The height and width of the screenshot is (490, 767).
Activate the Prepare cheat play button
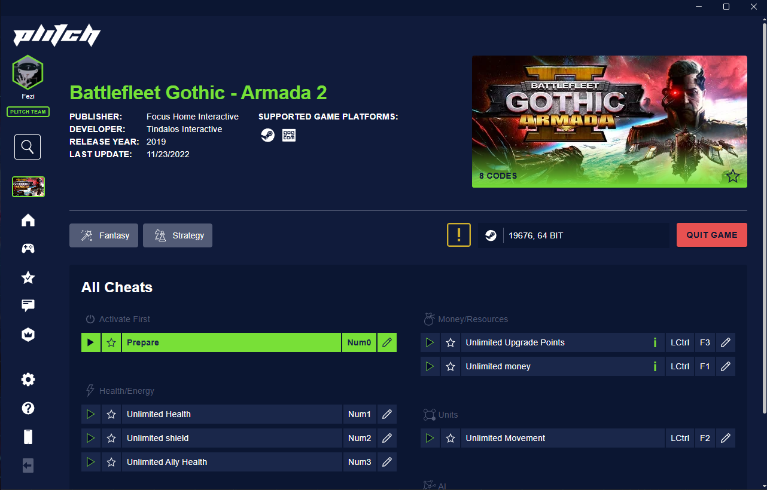pos(91,342)
